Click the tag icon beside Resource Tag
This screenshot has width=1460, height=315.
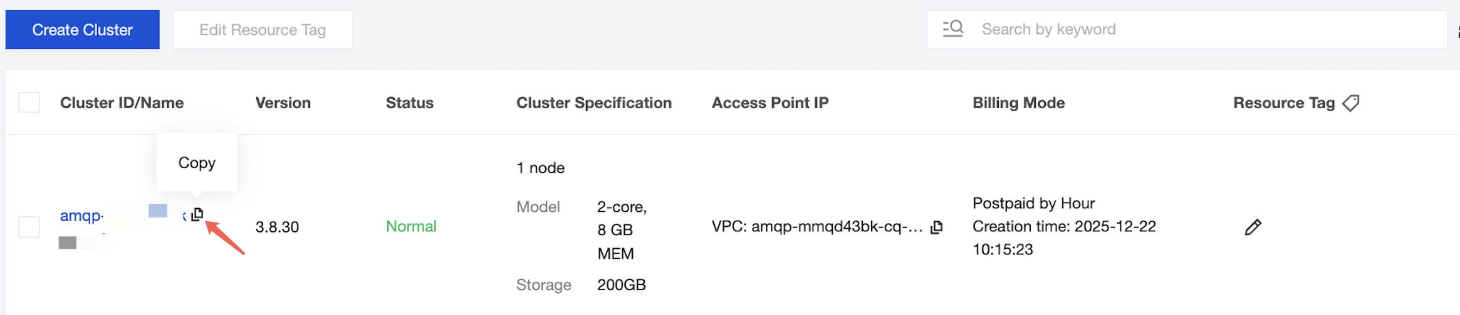pyautogui.click(x=1351, y=103)
